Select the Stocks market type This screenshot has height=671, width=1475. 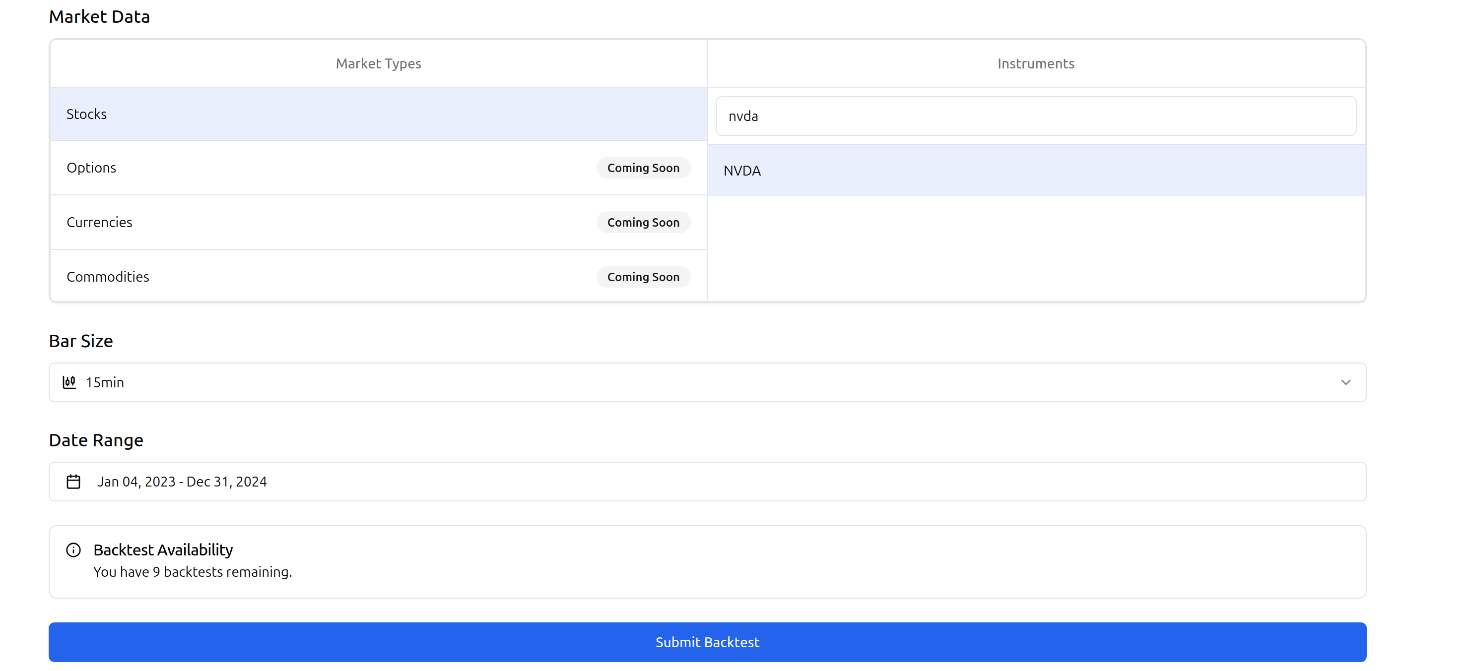click(379, 114)
